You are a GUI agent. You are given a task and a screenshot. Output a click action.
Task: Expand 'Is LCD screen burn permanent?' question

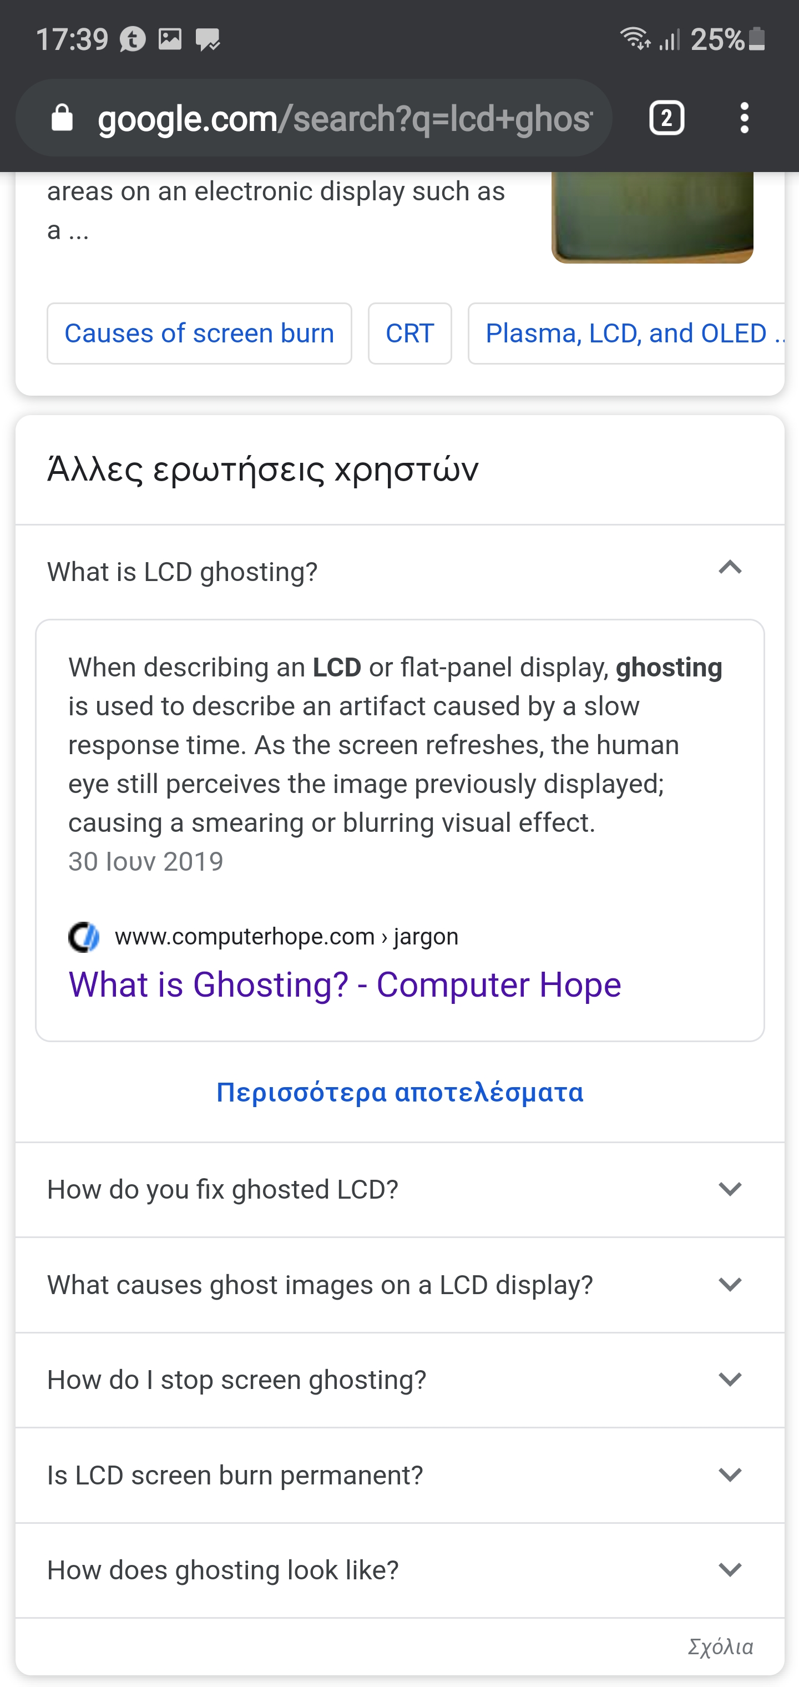(x=399, y=1475)
